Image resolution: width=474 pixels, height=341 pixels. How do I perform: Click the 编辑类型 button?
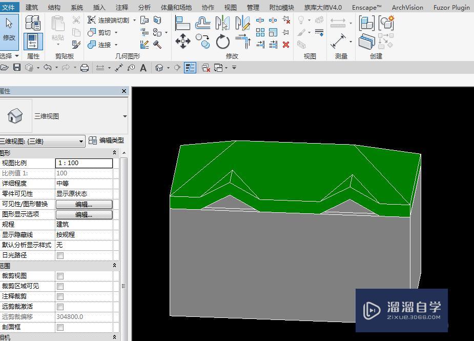[x=107, y=141]
